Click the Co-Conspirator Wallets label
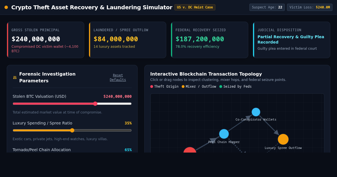This screenshot has height=177, width=337. [x=256, y=120]
